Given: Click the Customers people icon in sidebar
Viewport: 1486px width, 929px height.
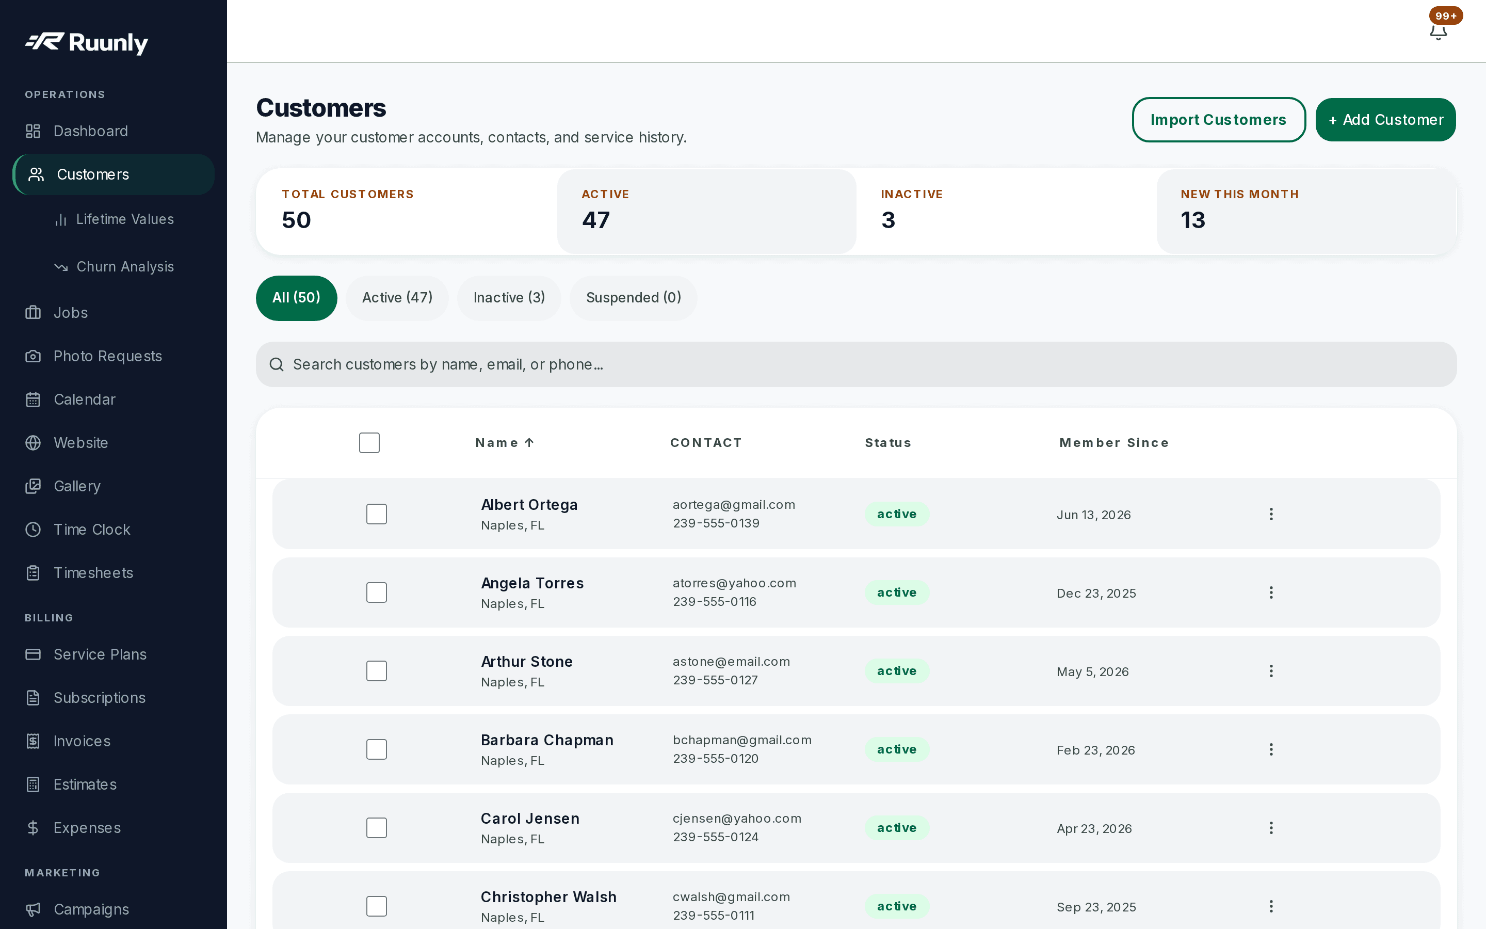Looking at the screenshot, I should 36,174.
